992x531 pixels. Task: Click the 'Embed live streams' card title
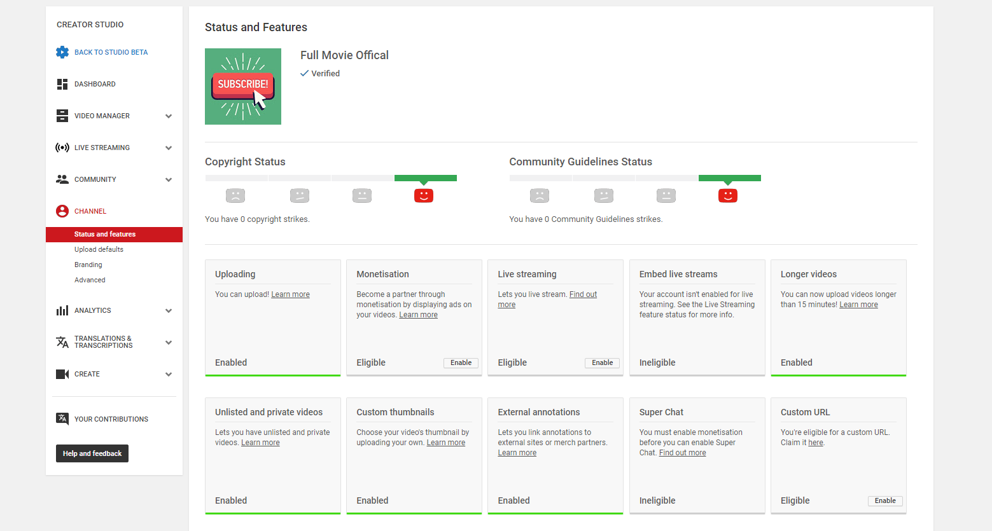click(x=678, y=274)
